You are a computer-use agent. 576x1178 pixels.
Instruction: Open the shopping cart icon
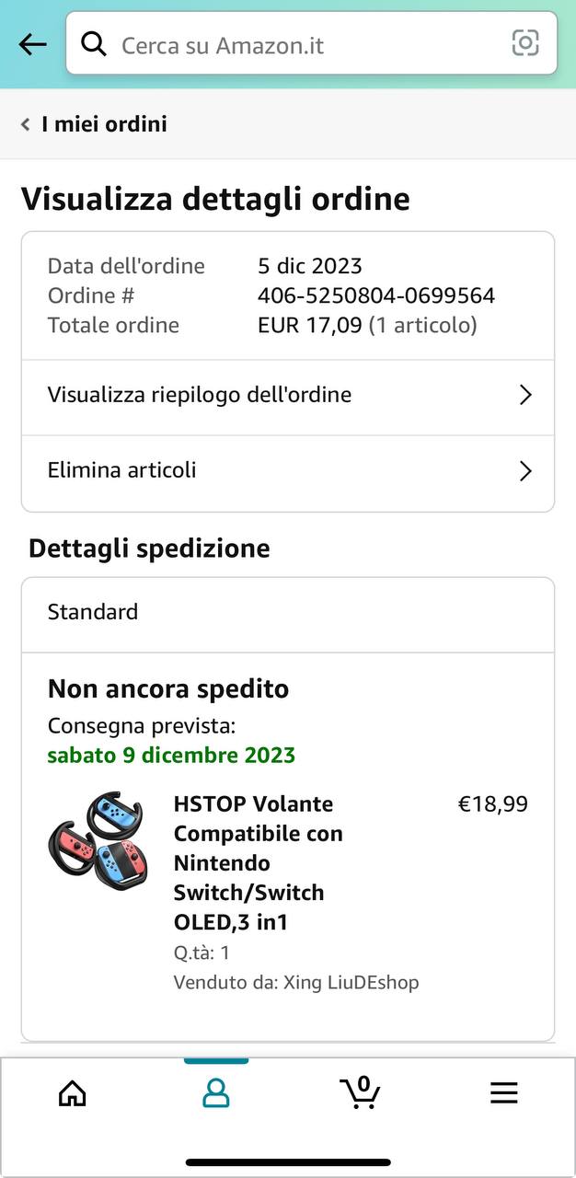pyautogui.click(x=360, y=1091)
